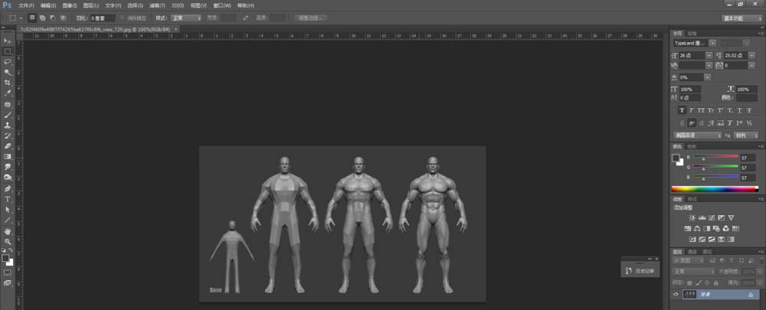Screen dimensions: 766x310
Task: Select the Move tool in the toolbox
Action: (8, 41)
